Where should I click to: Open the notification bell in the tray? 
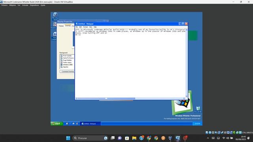coord(249,138)
